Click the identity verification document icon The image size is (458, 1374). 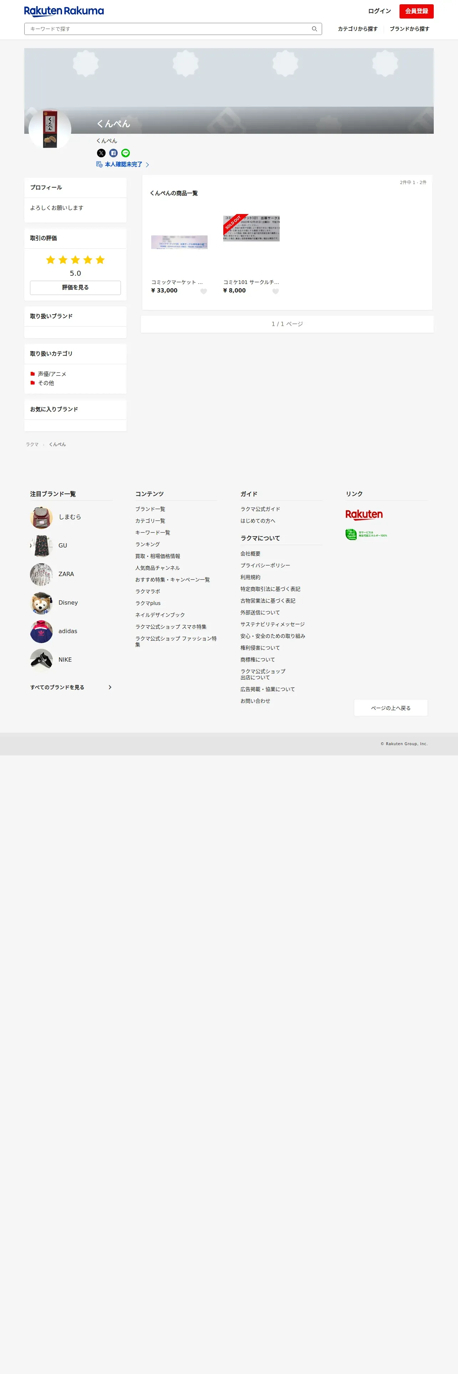click(99, 164)
